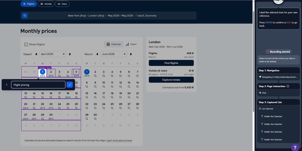This screenshot has height=151, width=302.
Task: Go to next depart month with right arrow
Action: click(x=70, y=54)
